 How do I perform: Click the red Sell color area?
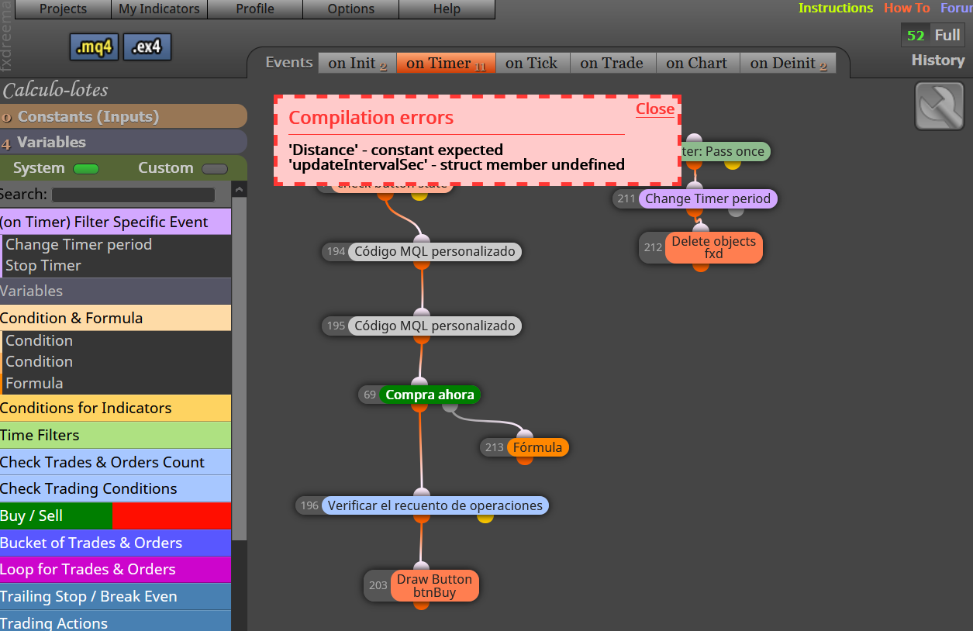click(x=171, y=515)
